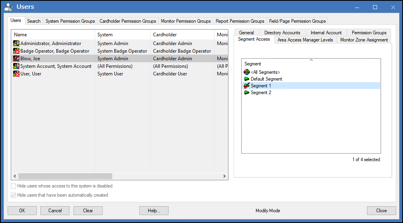Toggle Hide users whose access is disabled
403x223 pixels.
[13, 186]
